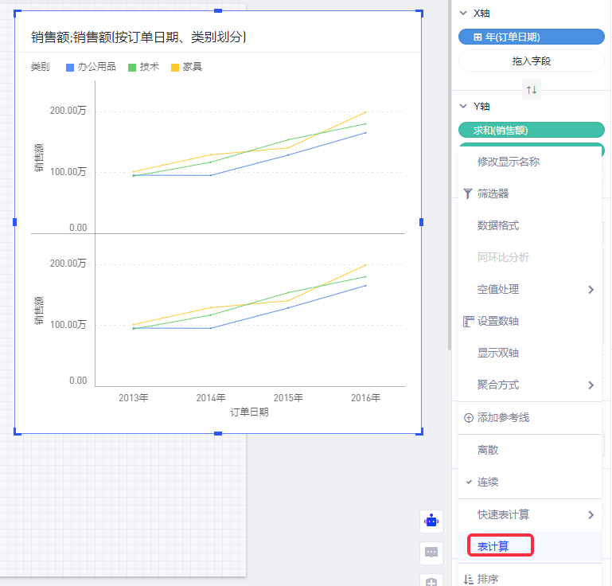
Task: Click the swap X/Y axis arrows icon
Action: [531, 90]
